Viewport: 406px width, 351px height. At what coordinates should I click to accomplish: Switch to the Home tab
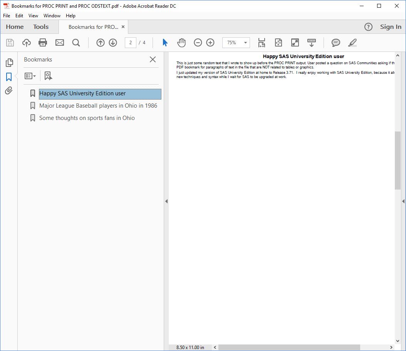point(14,27)
